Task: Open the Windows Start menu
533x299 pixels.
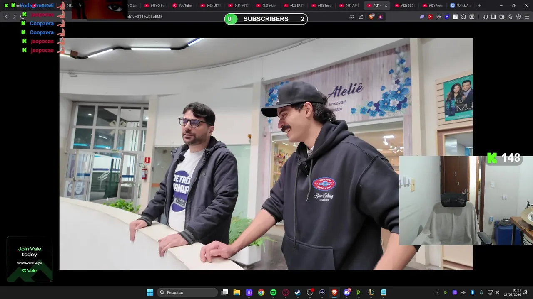Action: tap(150, 292)
